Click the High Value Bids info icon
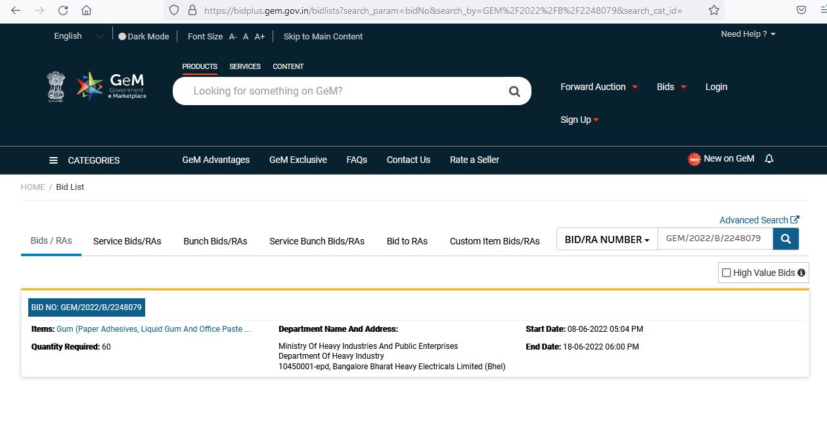This screenshot has width=827, height=431. [801, 273]
